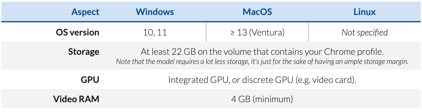Select the Storage row label
The height and width of the screenshot is (112, 422).
click(84, 52)
